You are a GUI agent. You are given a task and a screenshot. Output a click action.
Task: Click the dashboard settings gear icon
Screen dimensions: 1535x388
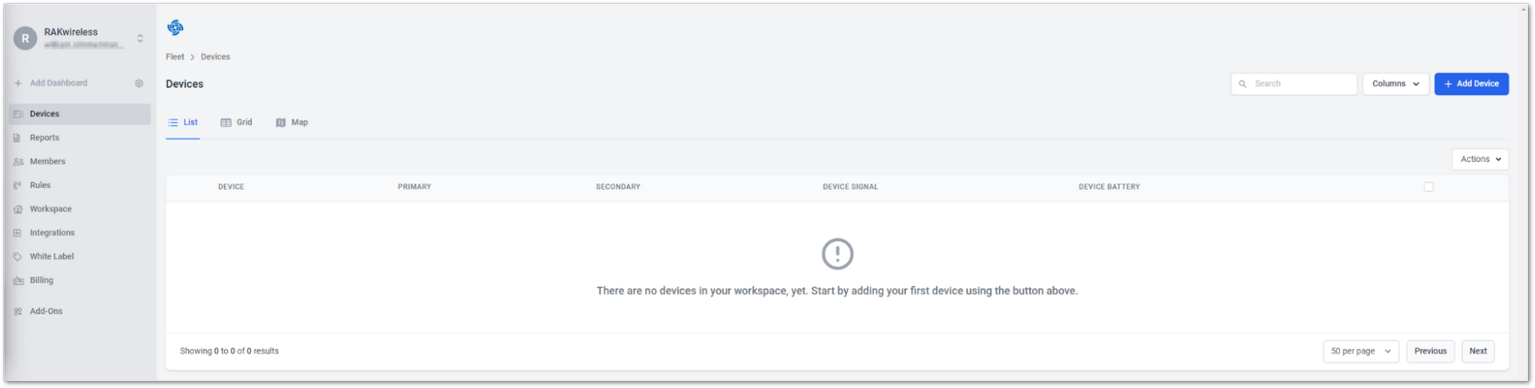(139, 83)
